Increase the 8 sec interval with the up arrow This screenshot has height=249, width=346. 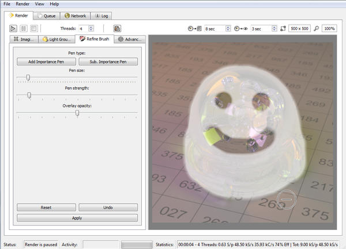(x=228, y=27)
